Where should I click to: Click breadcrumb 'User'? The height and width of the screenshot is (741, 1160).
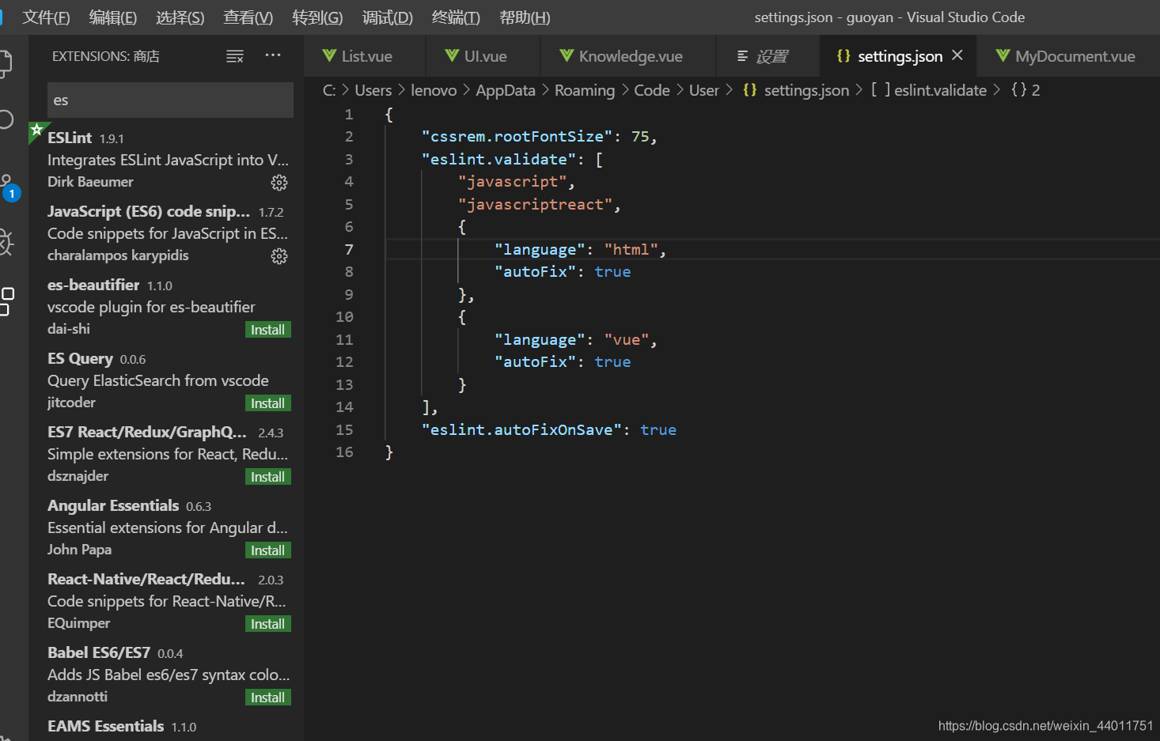click(704, 90)
